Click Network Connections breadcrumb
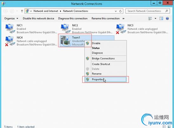 pos(76,11)
